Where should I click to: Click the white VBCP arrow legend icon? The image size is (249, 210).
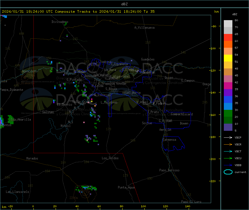(228, 137)
